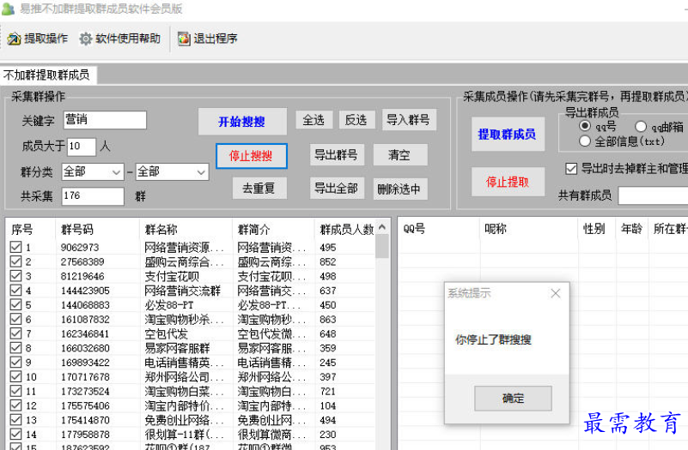Uncheck row 4 group 144423905

(x=15, y=291)
